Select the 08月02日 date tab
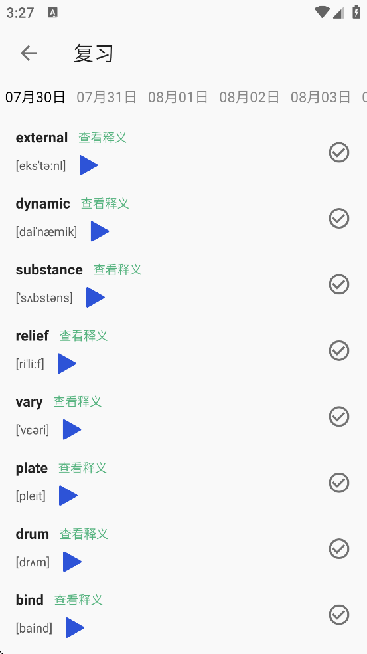Image resolution: width=367 pixels, height=654 pixels. coord(249,97)
